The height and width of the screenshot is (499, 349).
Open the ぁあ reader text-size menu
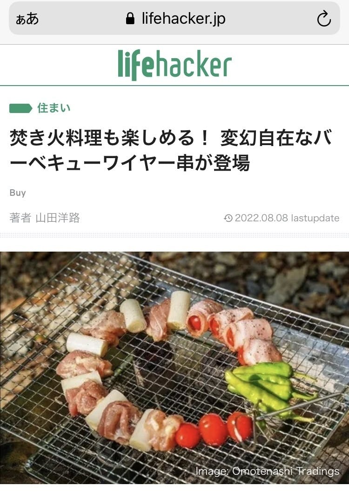click(27, 19)
